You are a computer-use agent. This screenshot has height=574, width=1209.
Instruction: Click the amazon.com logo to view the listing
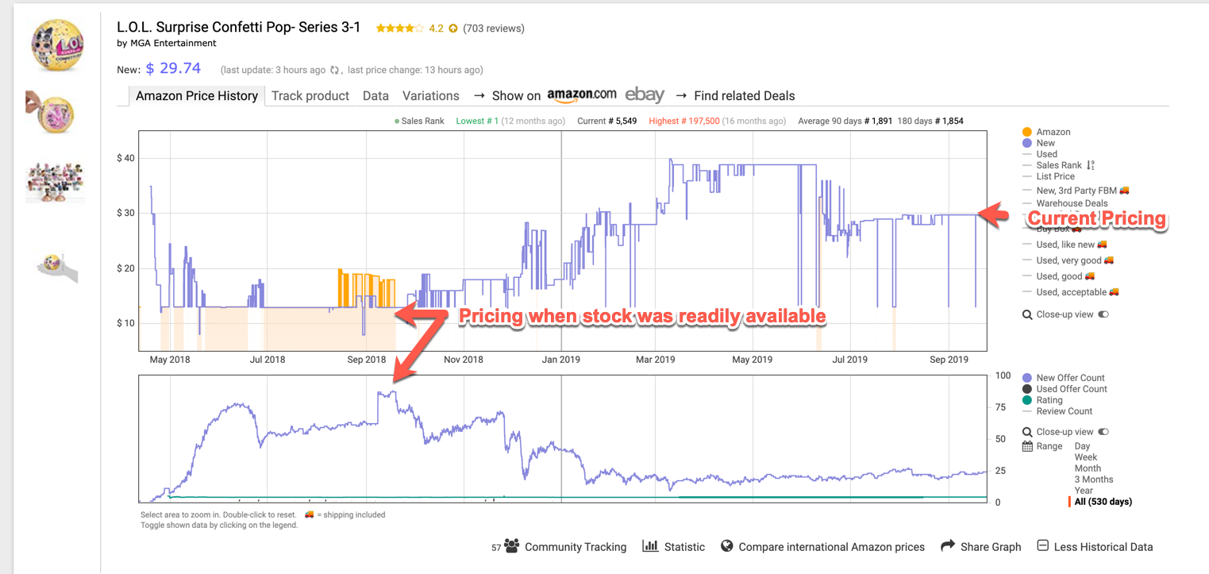pyautogui.click(x=581, y=94)
